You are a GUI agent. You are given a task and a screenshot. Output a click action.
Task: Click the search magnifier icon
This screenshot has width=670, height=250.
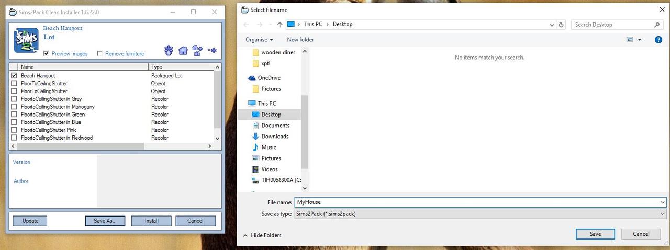tap(657, 25)
